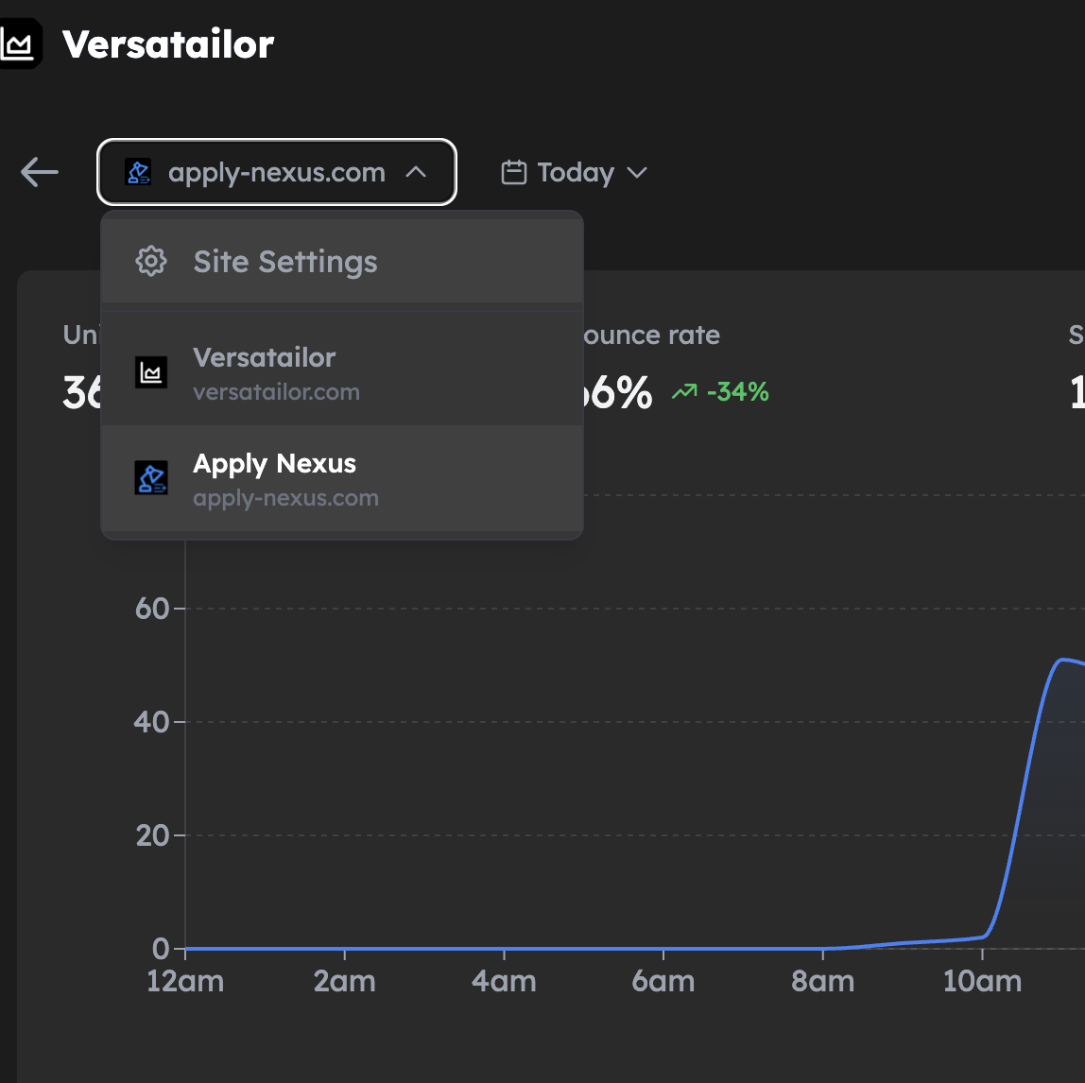Click the blue line peak on chart
Image resolution: width=1085 pixels, height=1083 pixels.
(x=1064, y=660)
